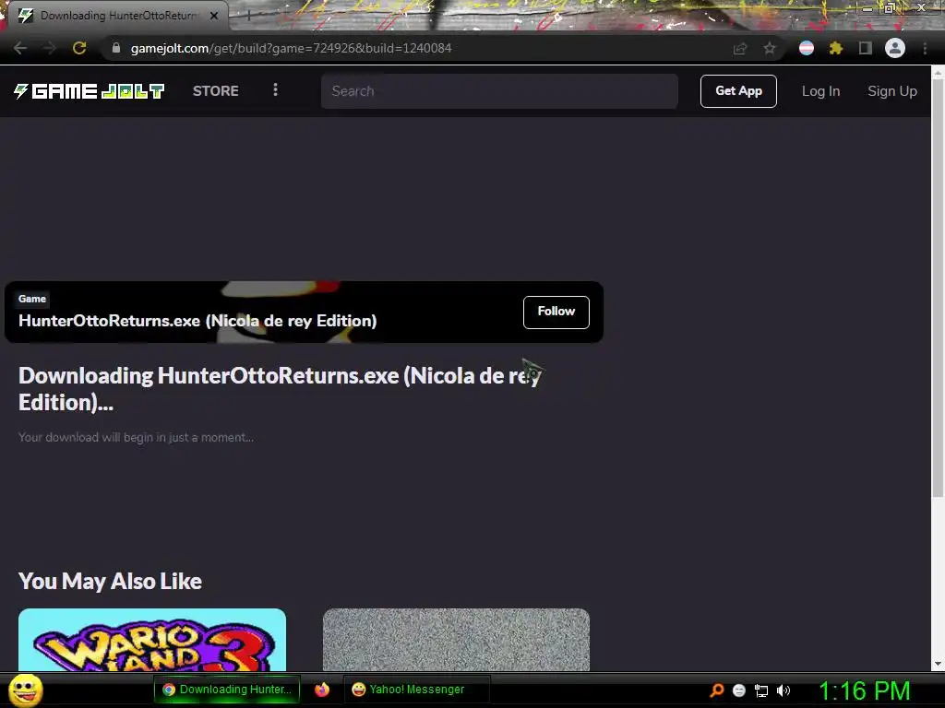This screenshot has height=708, width=945.
Task: Switch to Yahoo! Messenger in taskbar
Action: pyautogui.click(x=416, y=690)
